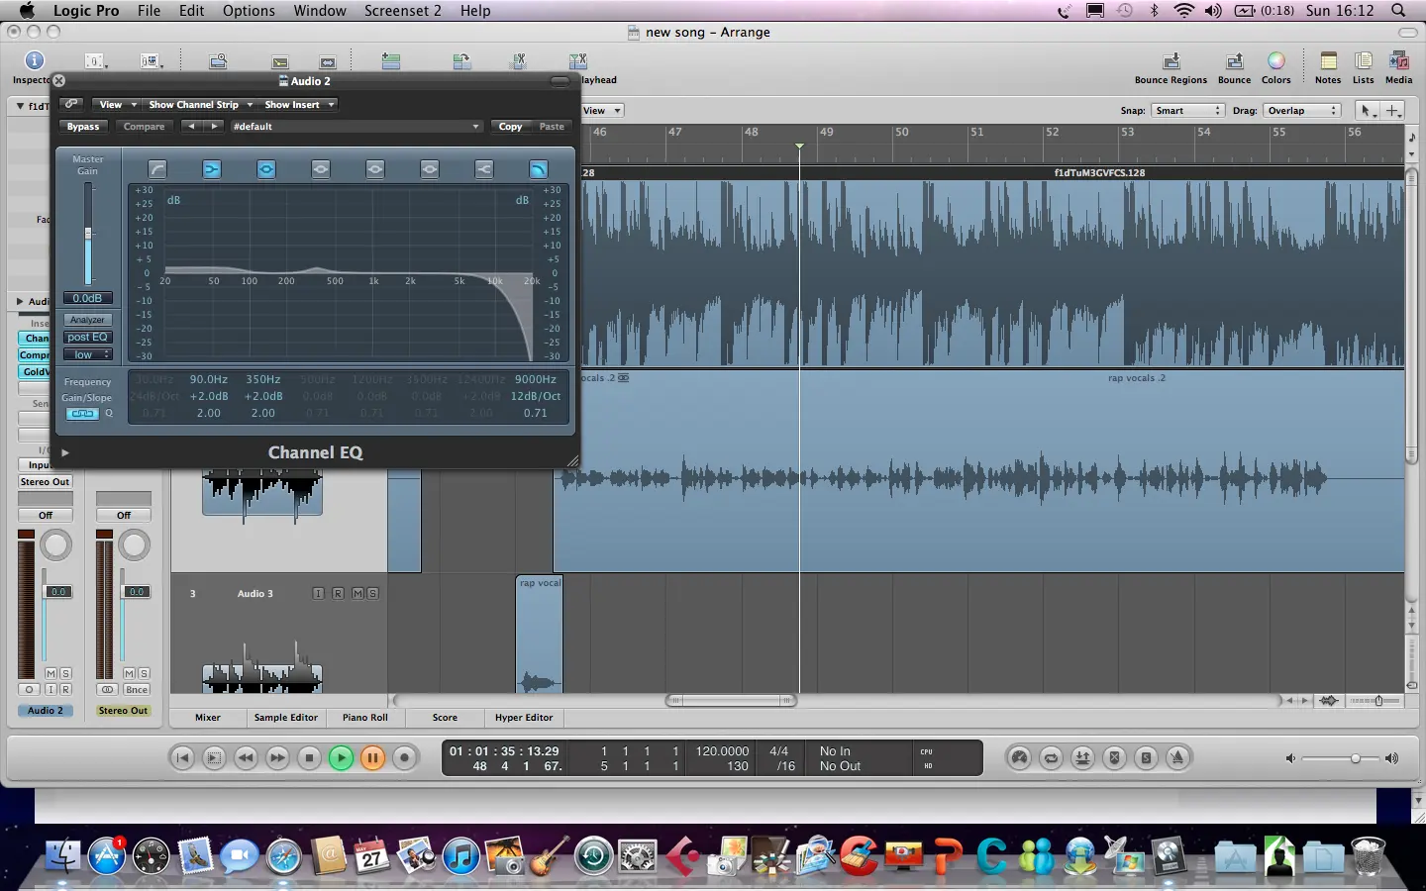
Task: Click the Master Gain slider
Action: click(x=87, y=234)
